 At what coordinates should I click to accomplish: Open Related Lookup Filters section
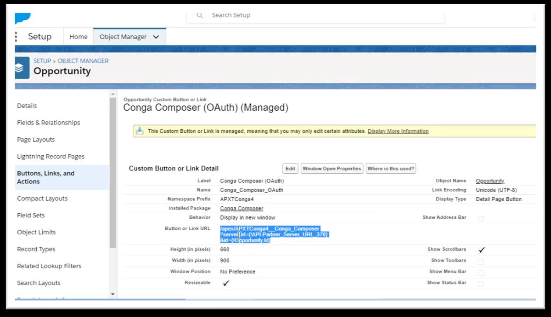[x=49, y=266]
